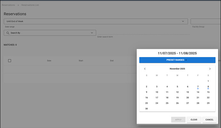Click the Reservations List breadcrumb
The image size is (221, 128).
click(x=30, y=5)
